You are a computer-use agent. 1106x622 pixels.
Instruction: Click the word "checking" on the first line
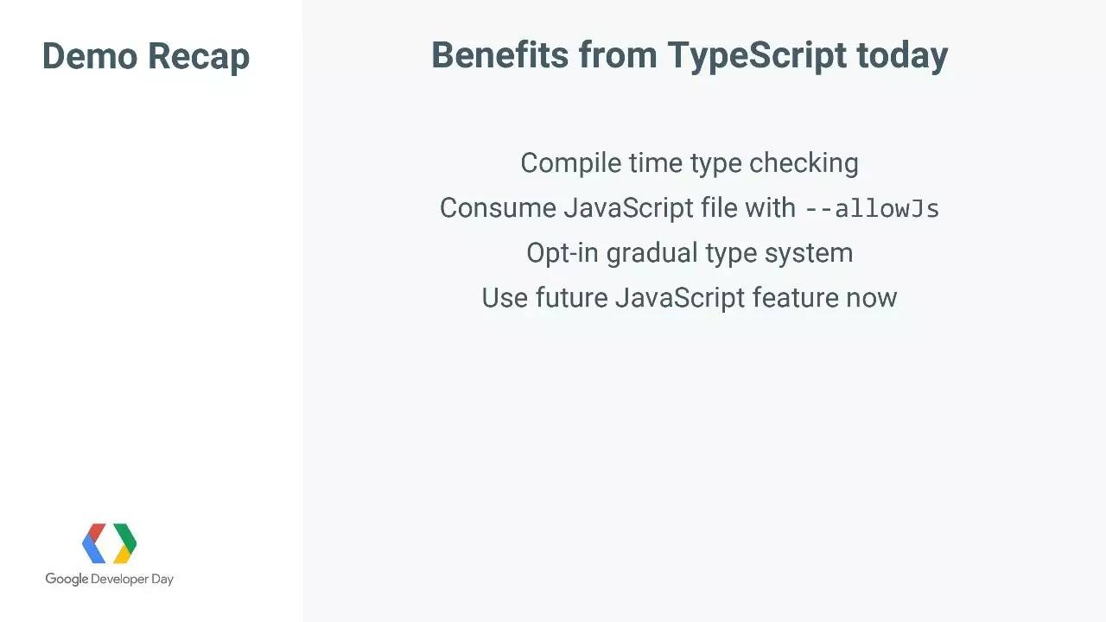pos(804,163)
